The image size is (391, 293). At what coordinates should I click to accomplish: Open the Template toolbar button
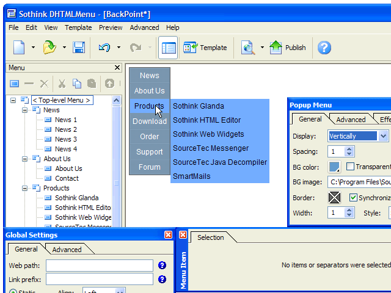point(205,48)
